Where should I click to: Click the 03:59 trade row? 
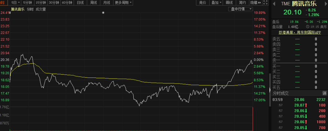(299, 100)
